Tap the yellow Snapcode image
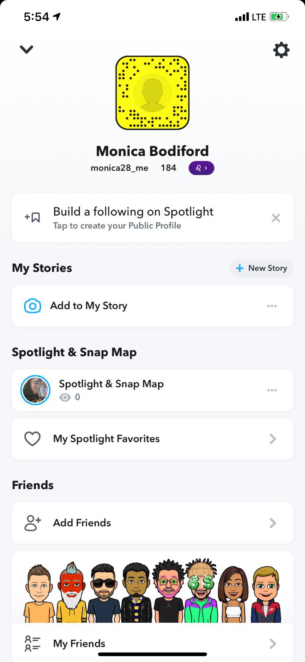Image resolution: width=305 pixels, height=662 pixels. [x=152, y=93]
